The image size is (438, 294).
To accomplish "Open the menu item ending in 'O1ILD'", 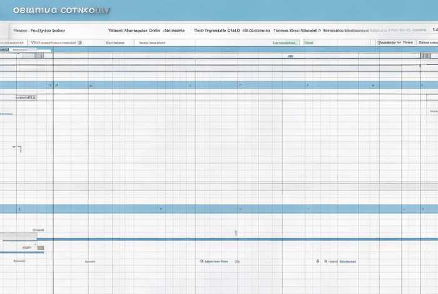I will (216, 29).
